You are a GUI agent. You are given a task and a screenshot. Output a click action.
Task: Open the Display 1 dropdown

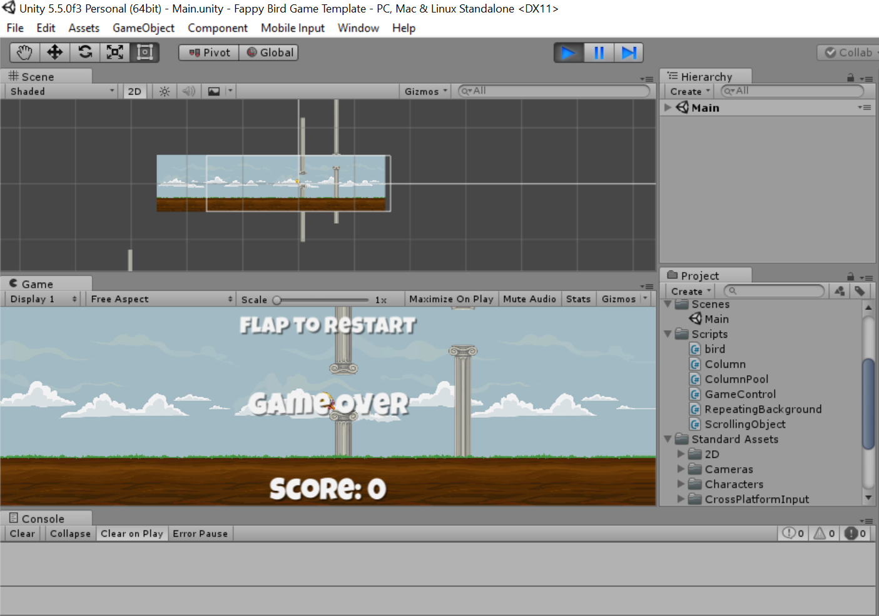(43, 299)
